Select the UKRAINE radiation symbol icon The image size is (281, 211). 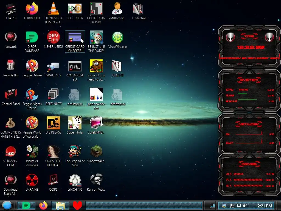tap(32, 182)
